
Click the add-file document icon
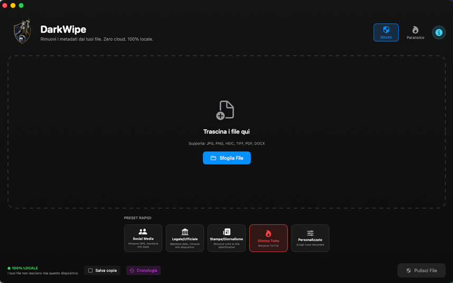tap(225, 110)
